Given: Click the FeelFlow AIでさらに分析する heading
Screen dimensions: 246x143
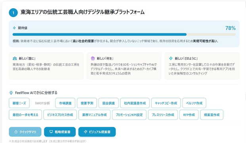Looking at the screenshot, I should coord(36,93).
